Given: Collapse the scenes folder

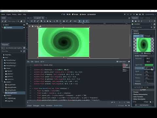Looking at the screenshot, I should coord(3,69).
